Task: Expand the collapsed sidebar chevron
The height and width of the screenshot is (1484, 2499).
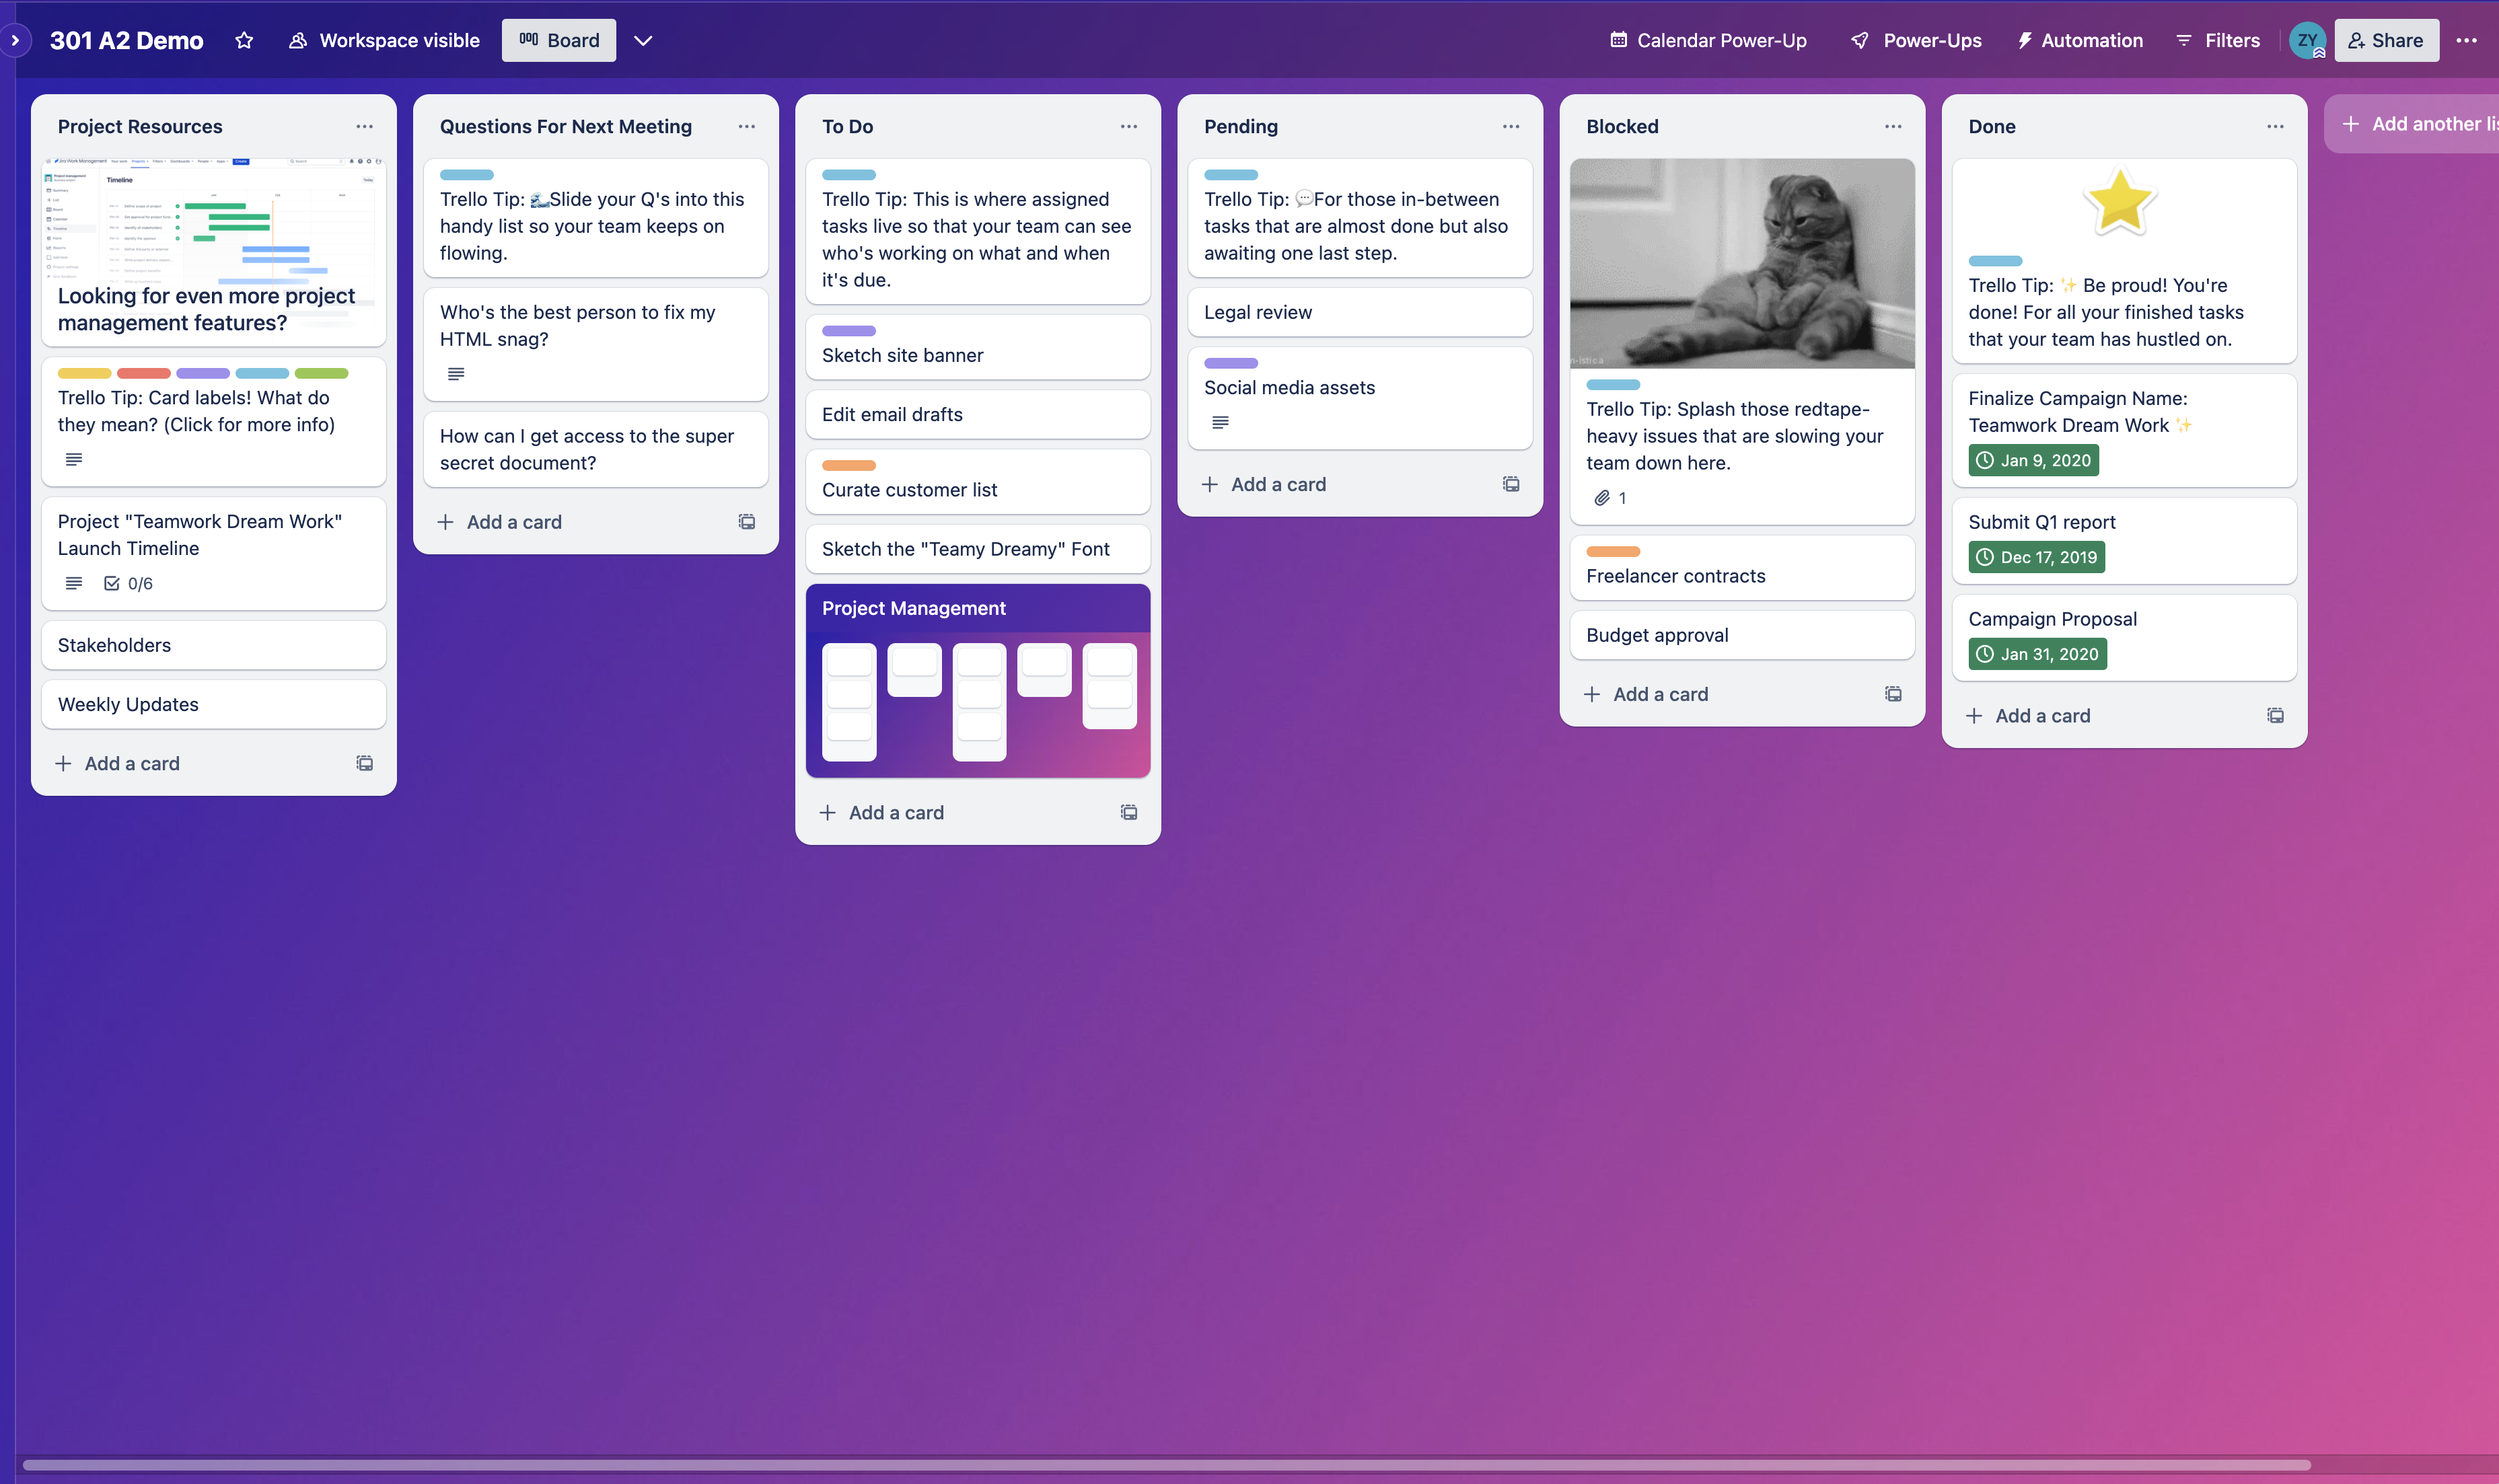Action: [14, 40]
